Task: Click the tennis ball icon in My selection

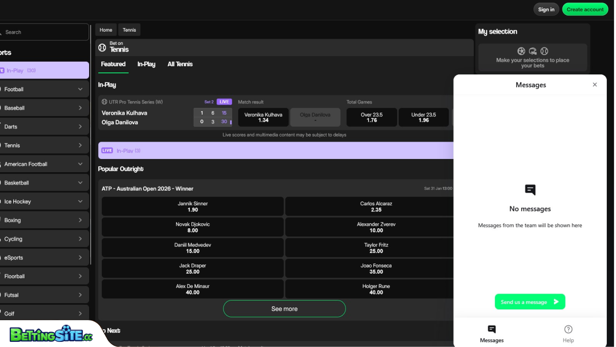Action: pyautogui.click(x=544, y=51)
